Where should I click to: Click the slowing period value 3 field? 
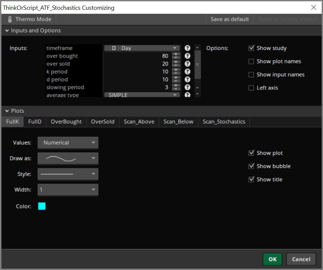[138, 87]
